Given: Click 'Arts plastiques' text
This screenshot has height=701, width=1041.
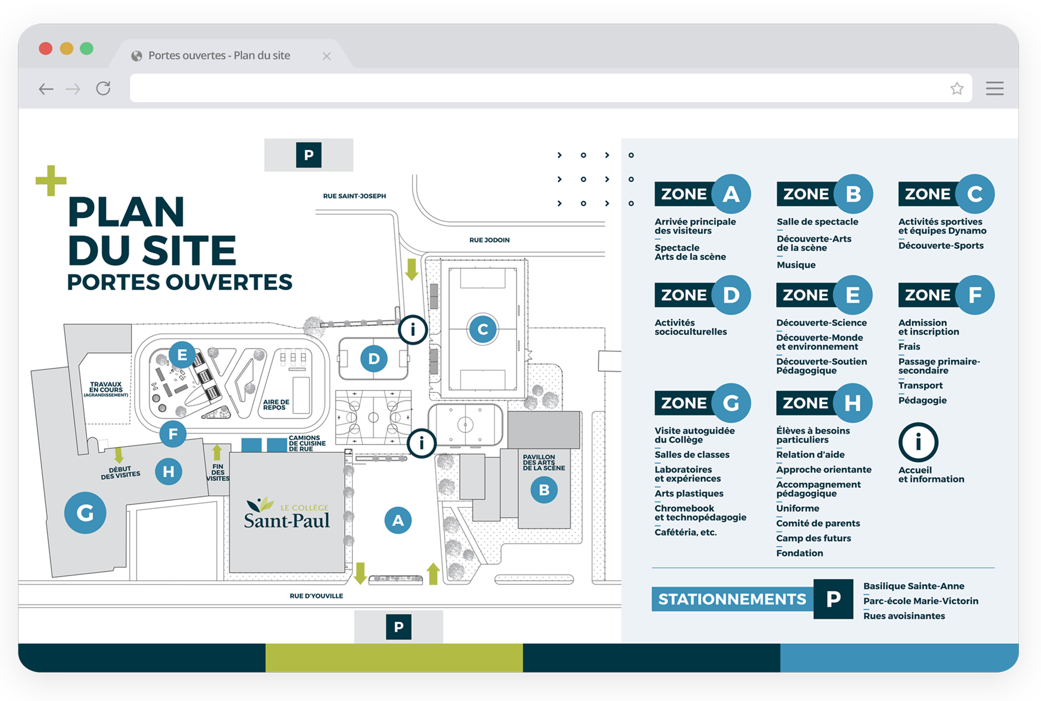Looking at the screenshot, I should point(689,494).
